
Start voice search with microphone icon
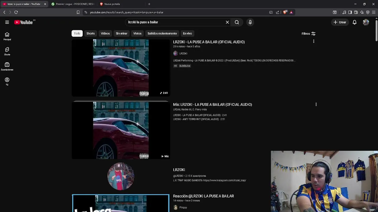[250, 22]
